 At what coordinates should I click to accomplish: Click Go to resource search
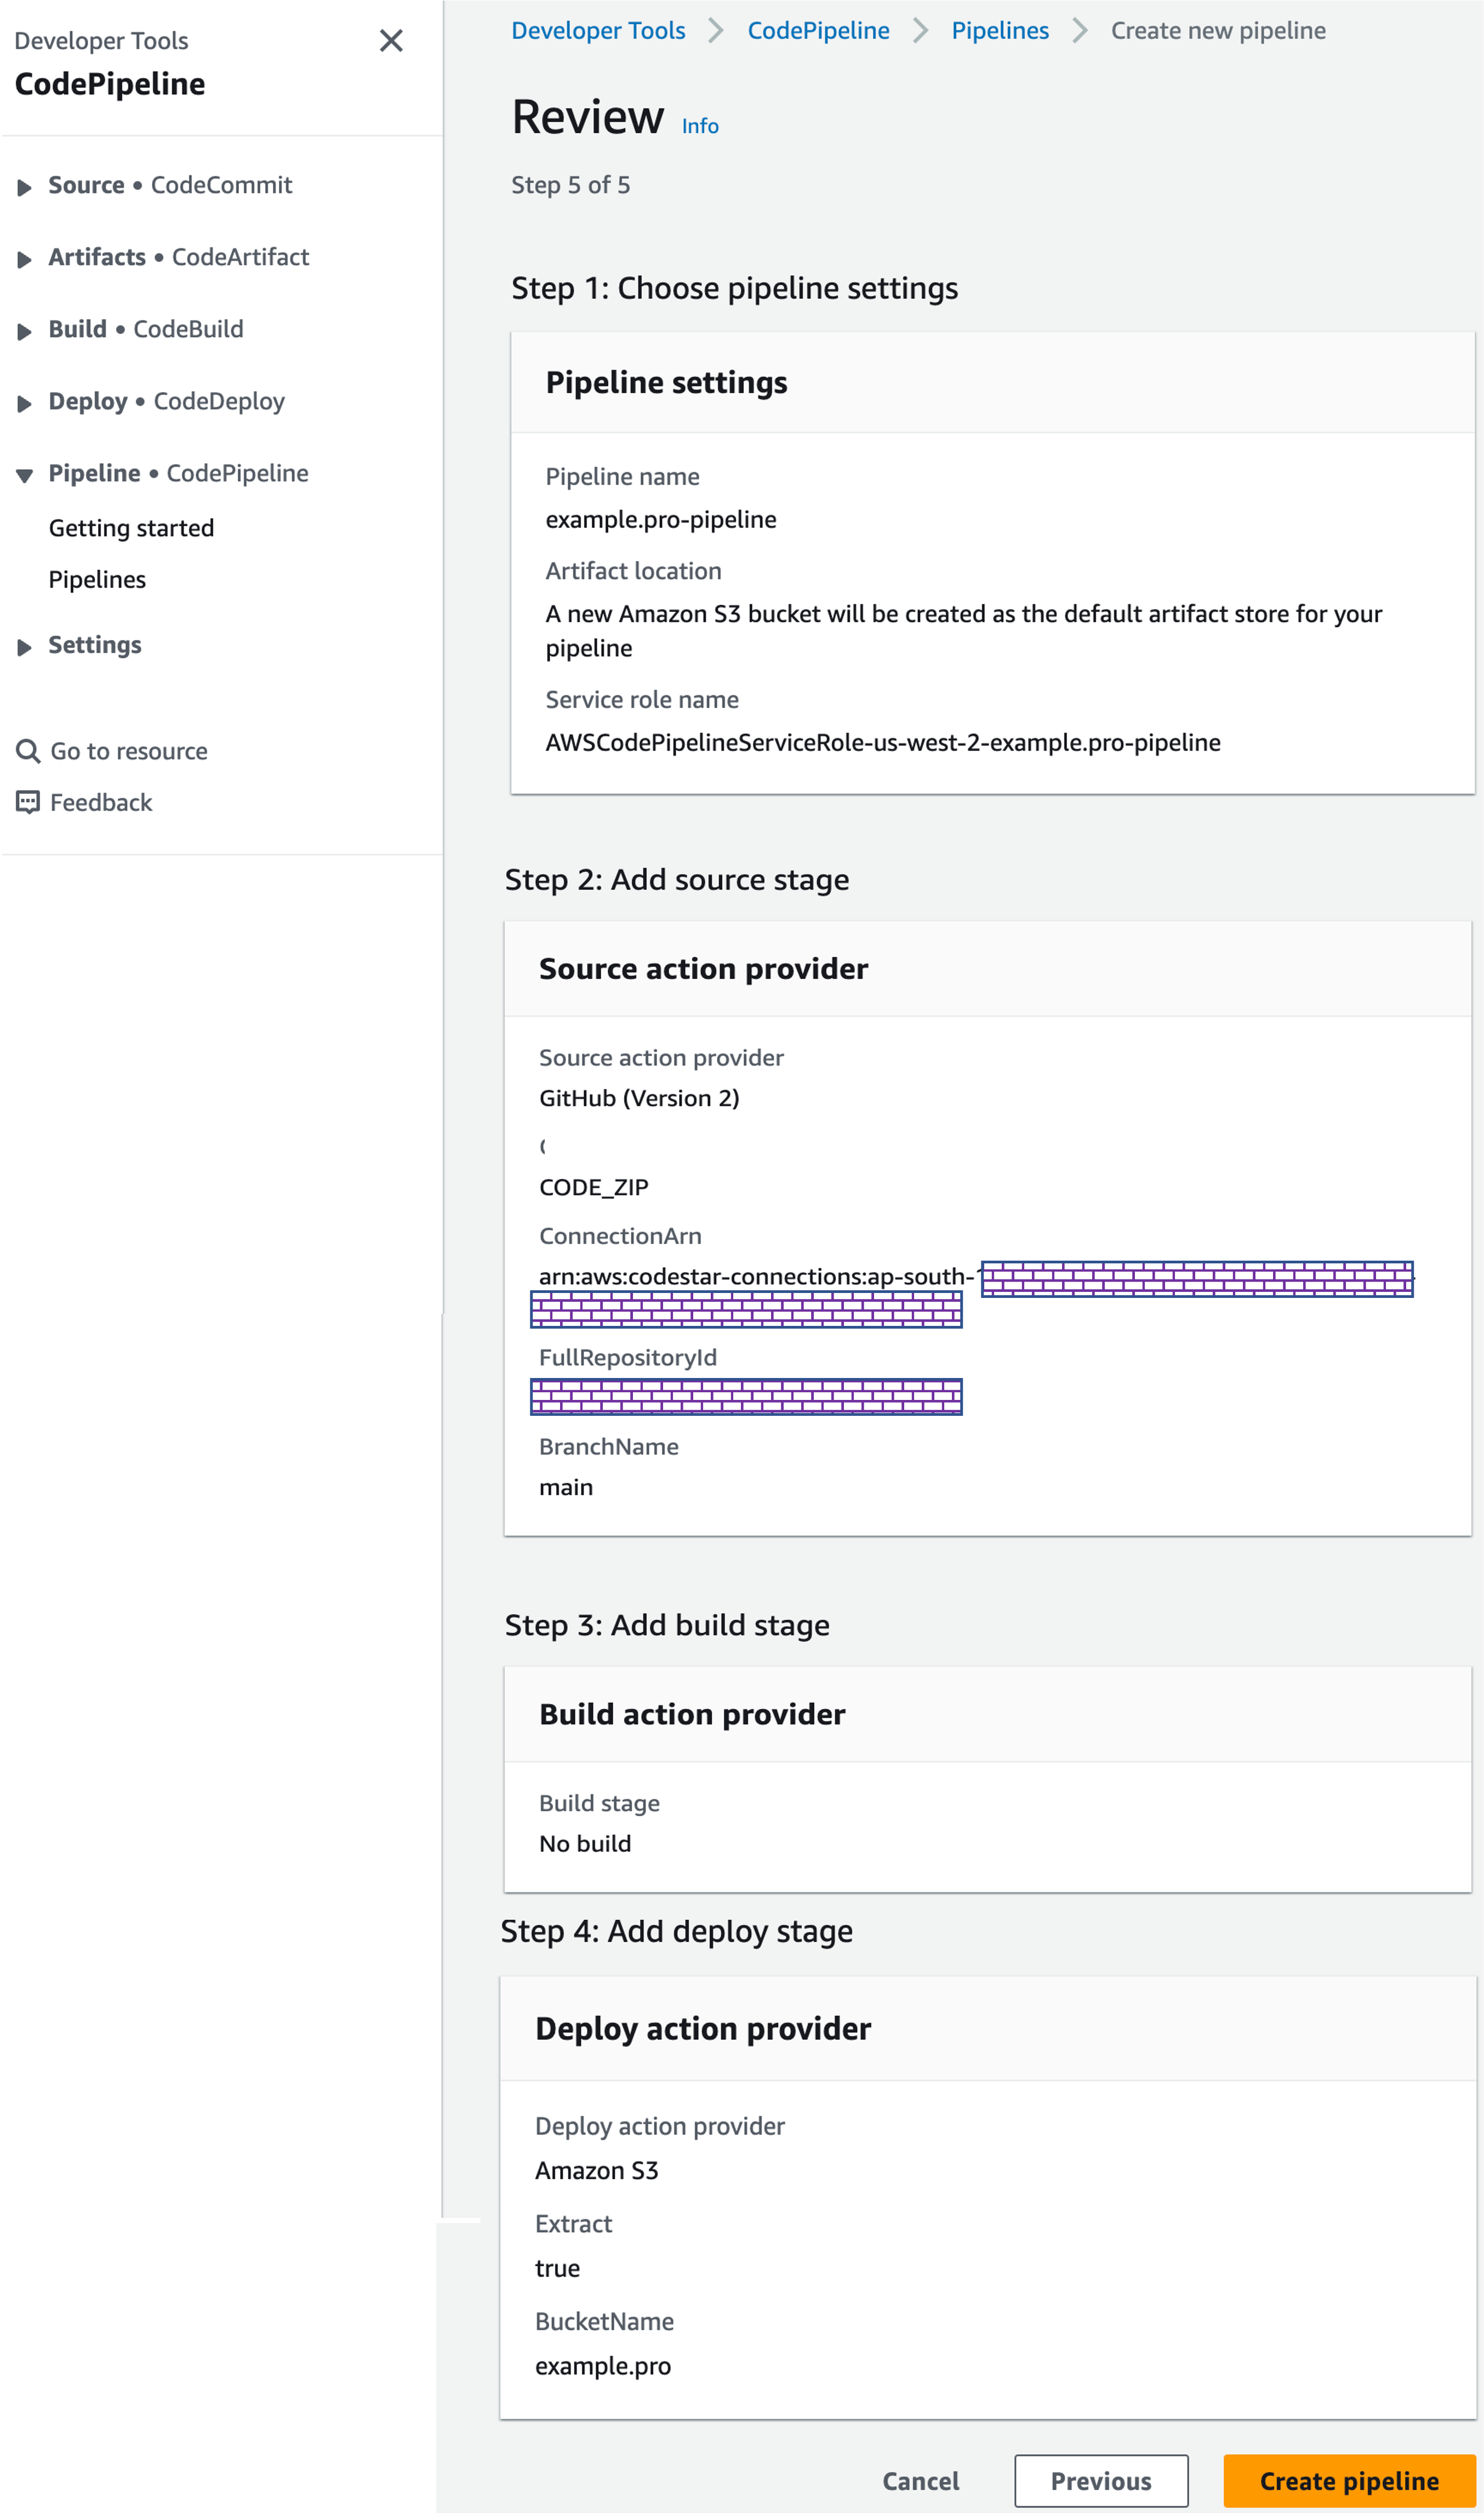129,751
